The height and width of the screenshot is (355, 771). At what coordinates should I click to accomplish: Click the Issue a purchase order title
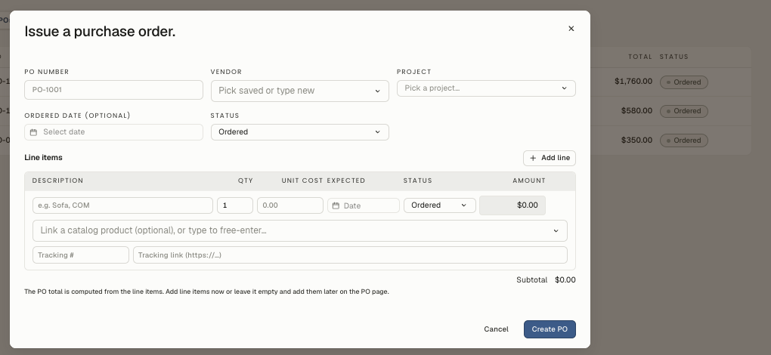click(100, 32)
